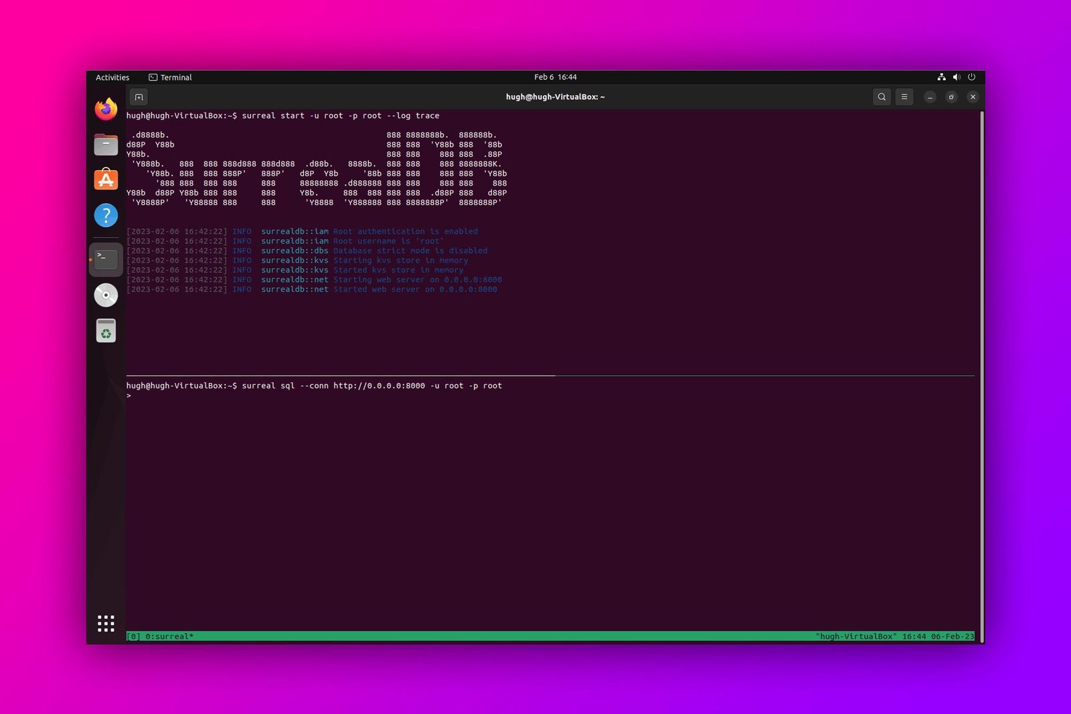
Task: Click the window title hugh@hugh-VirtualBox: ~
Action: (x=555, y=97)
